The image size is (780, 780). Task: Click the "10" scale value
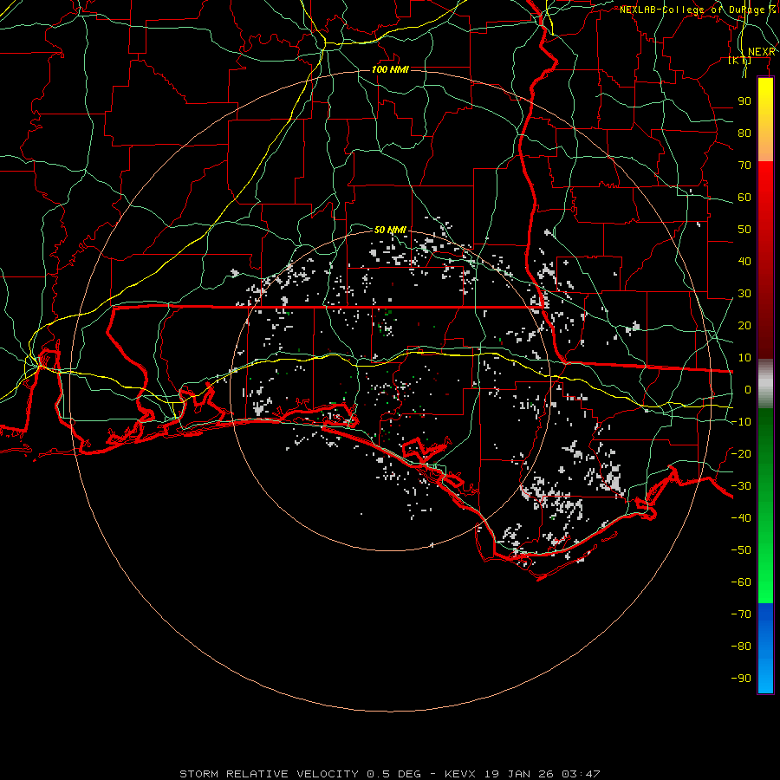(744, 358)
